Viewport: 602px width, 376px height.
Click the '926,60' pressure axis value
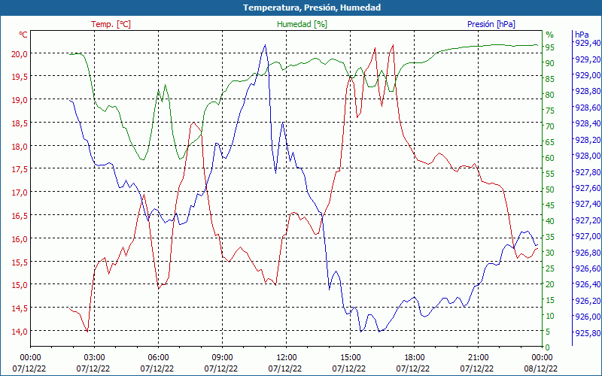click(x=586, y=268)
